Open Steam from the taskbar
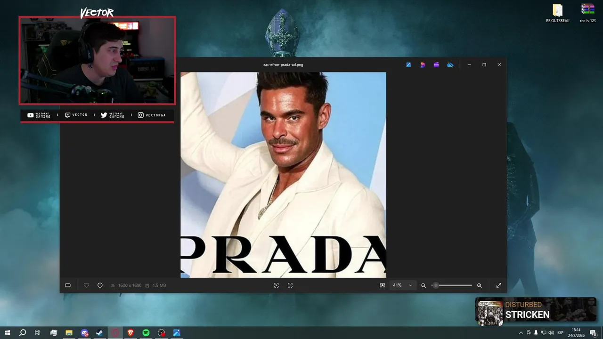Image resolution: width=603 pixels, height=339 pixels. (x=100, y=333)
